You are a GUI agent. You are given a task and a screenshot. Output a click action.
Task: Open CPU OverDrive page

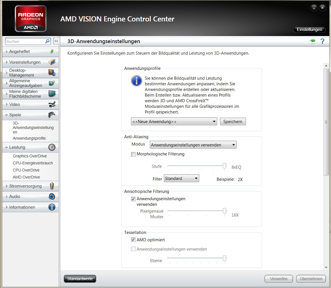(x=26, y=170)
